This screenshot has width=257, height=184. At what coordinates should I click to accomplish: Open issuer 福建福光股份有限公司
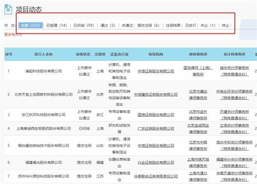[x=43, y=163]
